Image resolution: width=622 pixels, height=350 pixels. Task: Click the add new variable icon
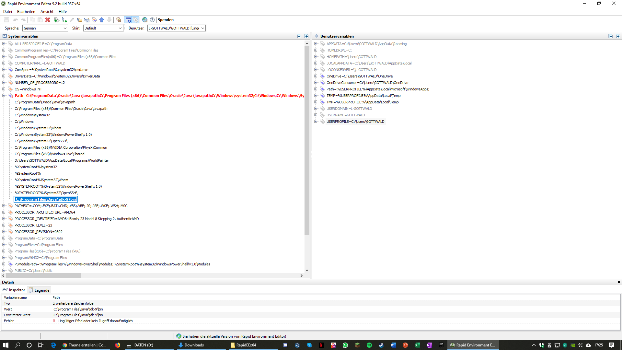(x=57, y=20)
